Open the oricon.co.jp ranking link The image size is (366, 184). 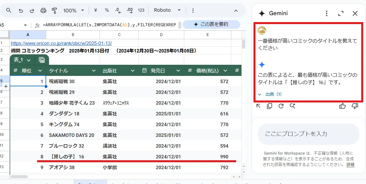[61, 43]
